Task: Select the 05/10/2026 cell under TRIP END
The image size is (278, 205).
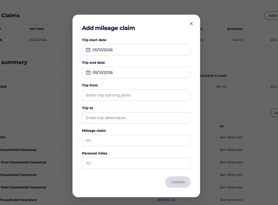Action: (x=38, y=40)
